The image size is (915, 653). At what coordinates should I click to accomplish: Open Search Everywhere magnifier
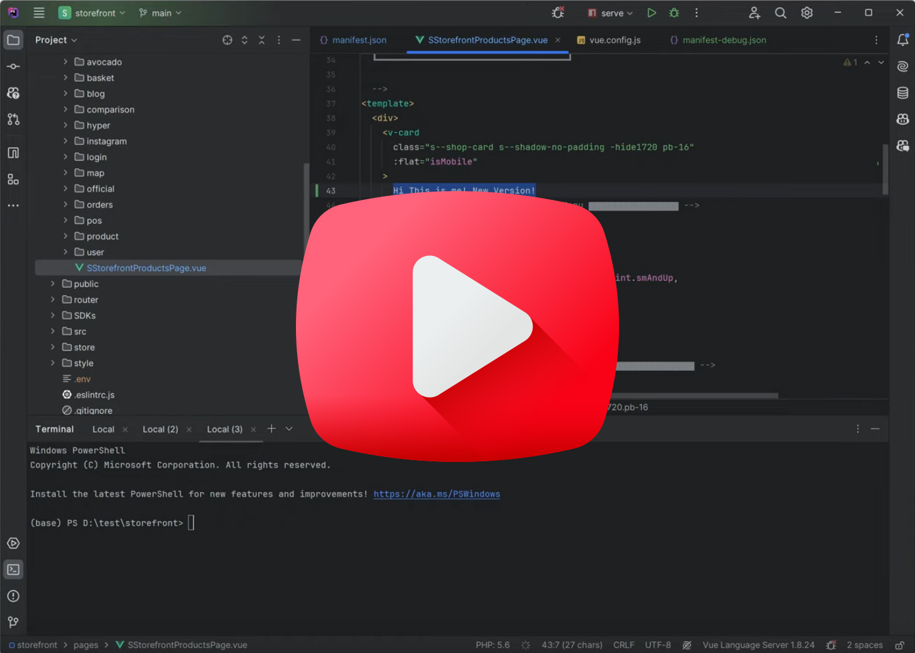point(781,13)
